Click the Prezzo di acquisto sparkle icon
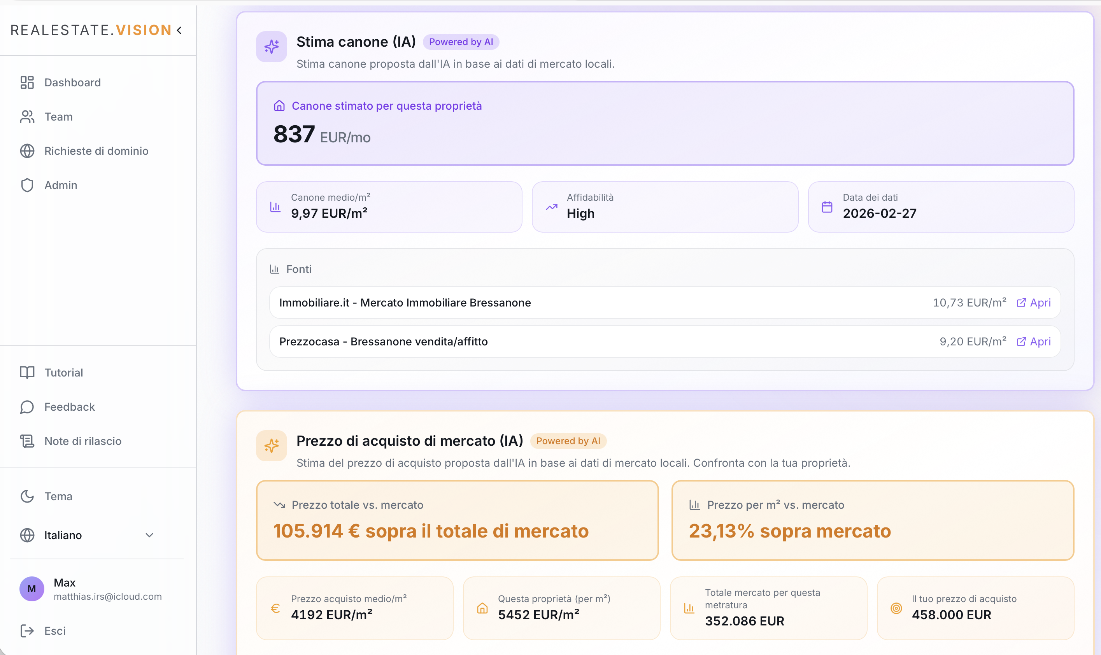This screenshot has width=1101, height=655. click(271, 445)
